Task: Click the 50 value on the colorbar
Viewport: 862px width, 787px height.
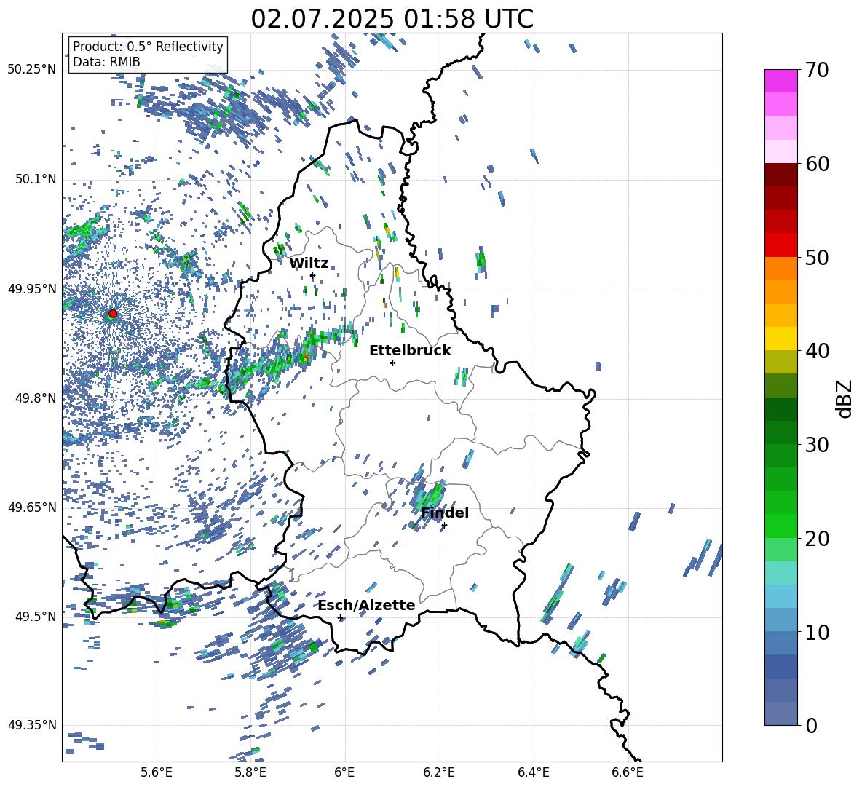Action: point(817,258)
